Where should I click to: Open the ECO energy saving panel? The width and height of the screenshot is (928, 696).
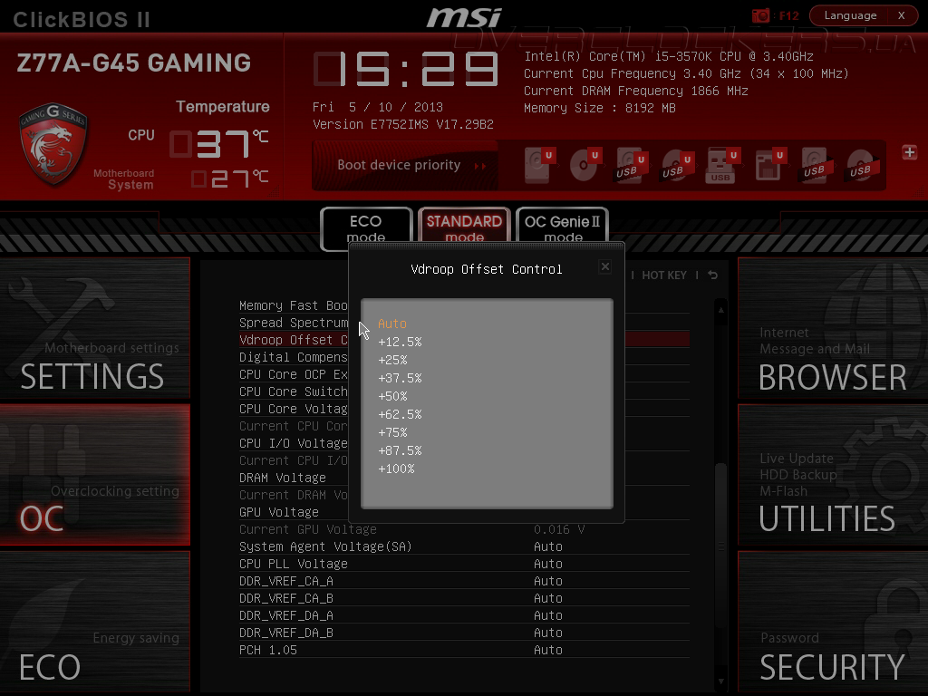(x=94, y=622)
